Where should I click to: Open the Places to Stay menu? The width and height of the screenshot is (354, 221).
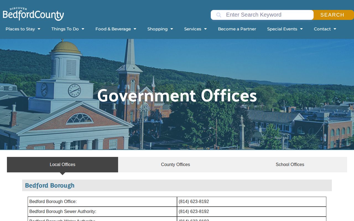(20, 29)
